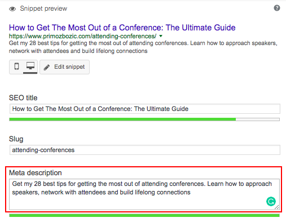
Task: Switch to mobile preview icon
Action: (16, 66)
